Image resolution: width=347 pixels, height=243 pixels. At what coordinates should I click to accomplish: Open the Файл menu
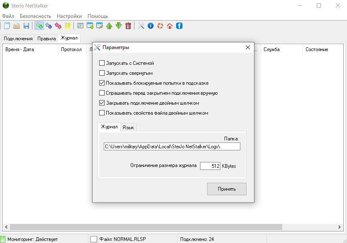click(x=8, y=16)
